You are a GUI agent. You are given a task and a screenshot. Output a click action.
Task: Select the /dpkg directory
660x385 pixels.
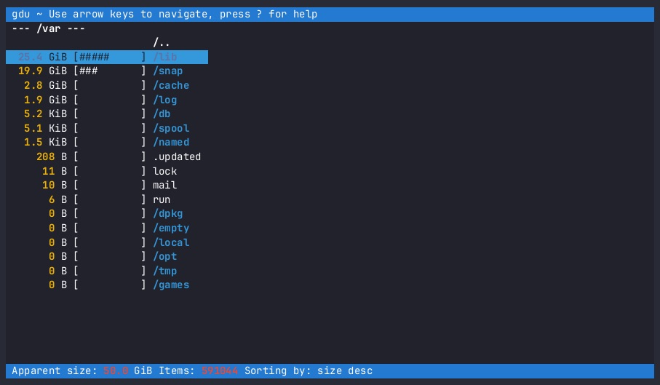tap(168, 213)
